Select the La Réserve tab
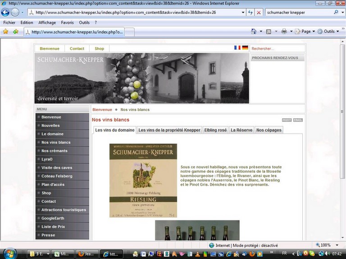This screenshot has width=346, height=259. point(241,130)
